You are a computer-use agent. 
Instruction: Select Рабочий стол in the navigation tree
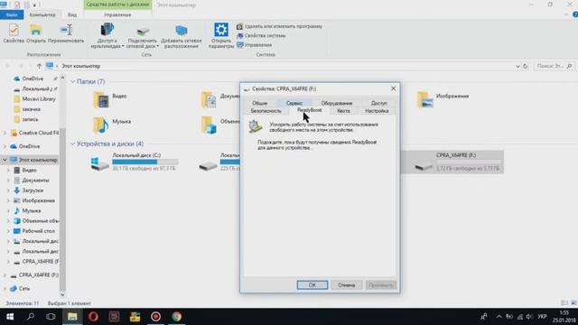[x=38, y=231]
